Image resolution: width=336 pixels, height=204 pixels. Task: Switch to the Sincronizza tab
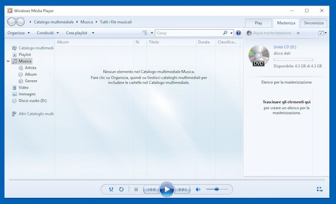pyautogui.click(x=313, y=23)
